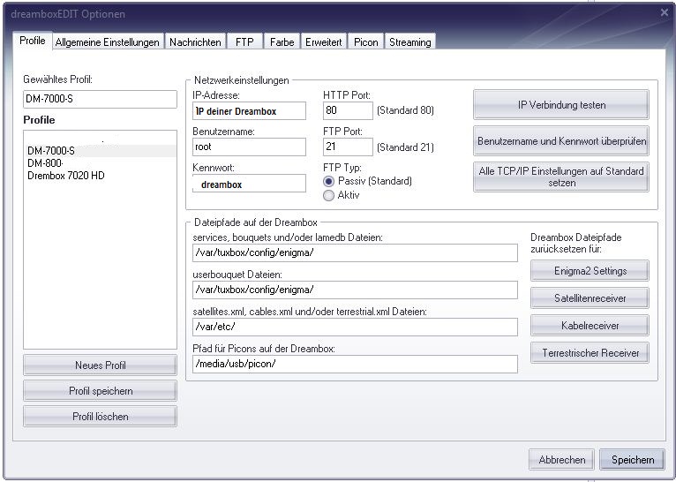
Task: Click the IP Verbindung testen button
Action: coord(560,105)
